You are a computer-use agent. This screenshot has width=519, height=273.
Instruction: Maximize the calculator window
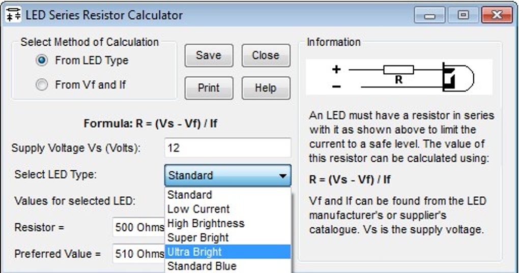tap(463, 15)
